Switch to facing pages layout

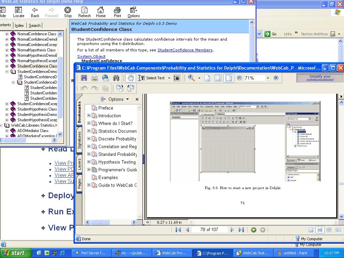(x=338, y=230)
